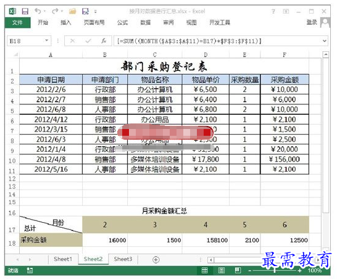This screenshot has height=279, width=337.
Task: Click into the formula bar text
Action: 217,41
